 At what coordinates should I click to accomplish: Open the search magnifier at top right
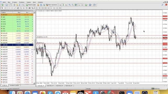tap(162, 5)
